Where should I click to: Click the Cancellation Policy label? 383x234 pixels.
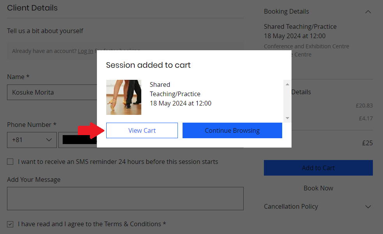pos(291,206)
